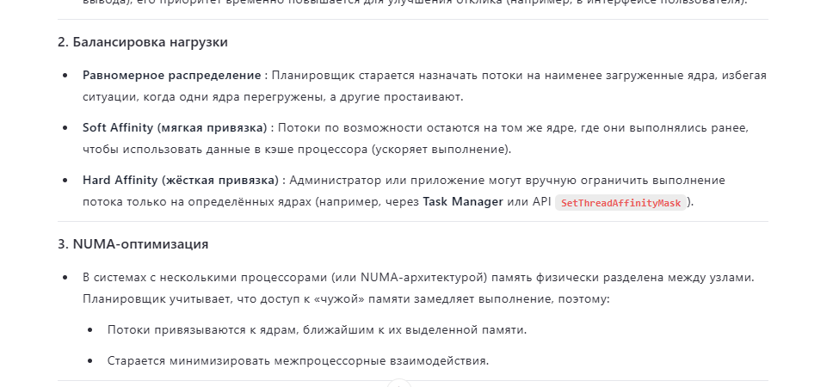Select the heading "2. Балансировка нагрузки"
This screenshot has height=387, width=839.
tap(143, 42)
